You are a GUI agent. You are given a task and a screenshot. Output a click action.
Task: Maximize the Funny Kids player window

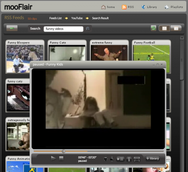click(158, 64)
